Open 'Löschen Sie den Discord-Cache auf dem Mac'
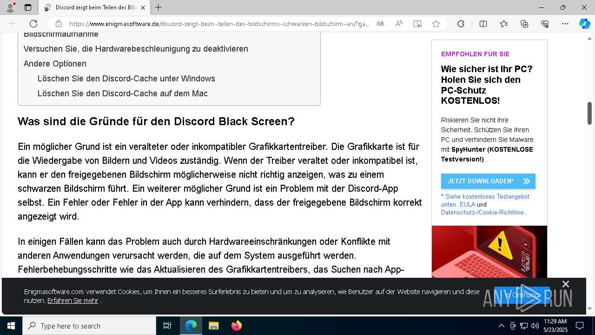 click(x=123, y=94)
